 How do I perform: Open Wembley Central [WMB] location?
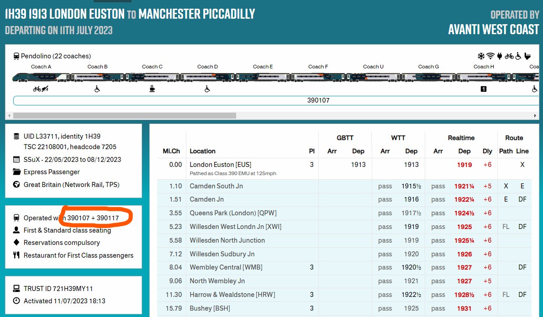(226, 267)
